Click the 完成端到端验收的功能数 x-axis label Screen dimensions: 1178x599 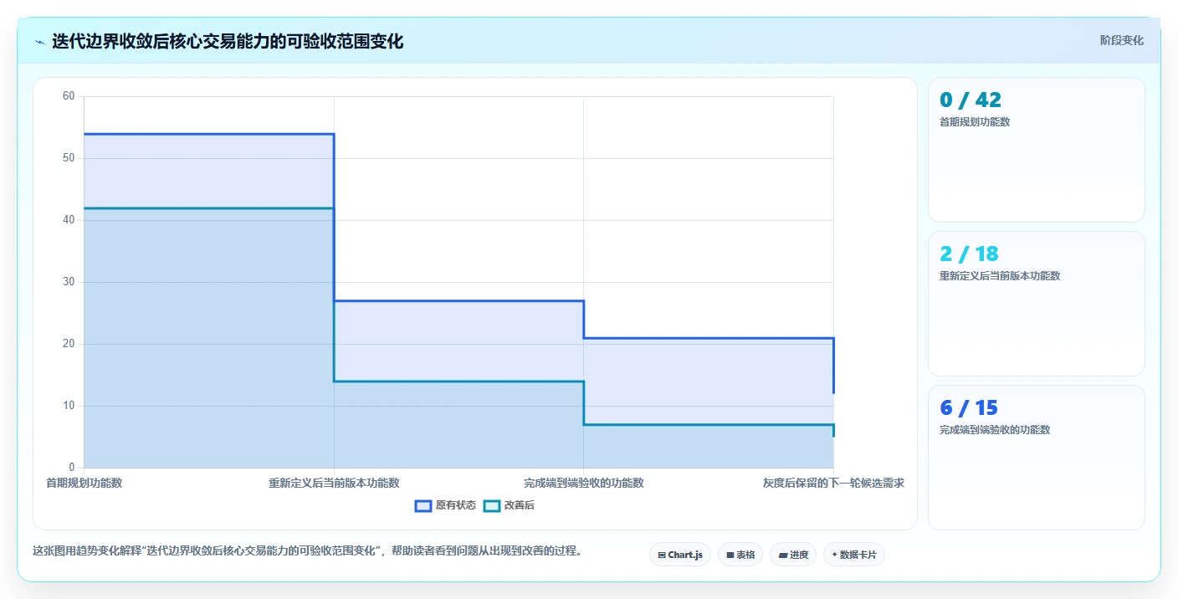[584, 483]
